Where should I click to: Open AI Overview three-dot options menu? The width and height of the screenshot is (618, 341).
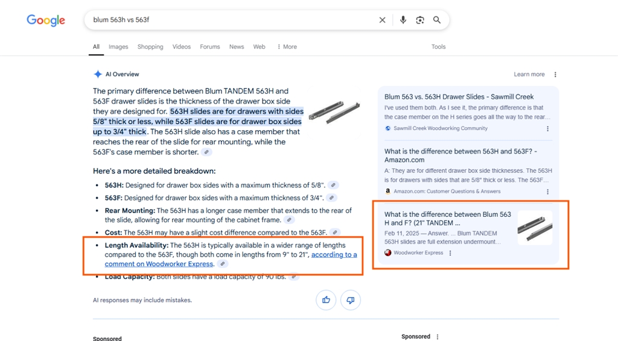click(555, 74)
